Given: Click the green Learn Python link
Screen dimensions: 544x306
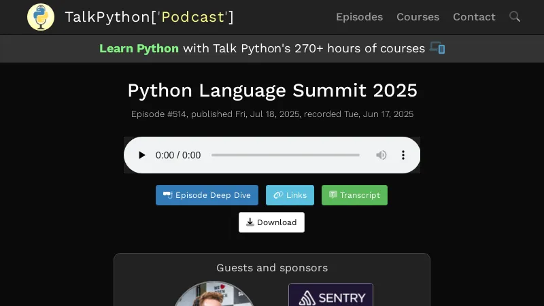Looking at the screenshot, I should (x=139, y=48).
